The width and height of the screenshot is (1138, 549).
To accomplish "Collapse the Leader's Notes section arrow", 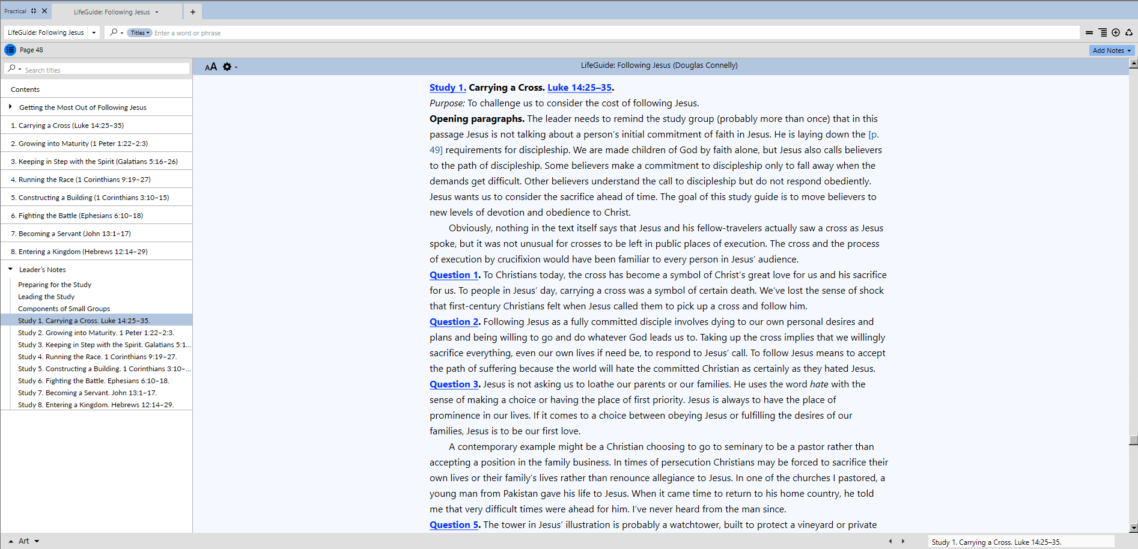I will pos(10,269).
